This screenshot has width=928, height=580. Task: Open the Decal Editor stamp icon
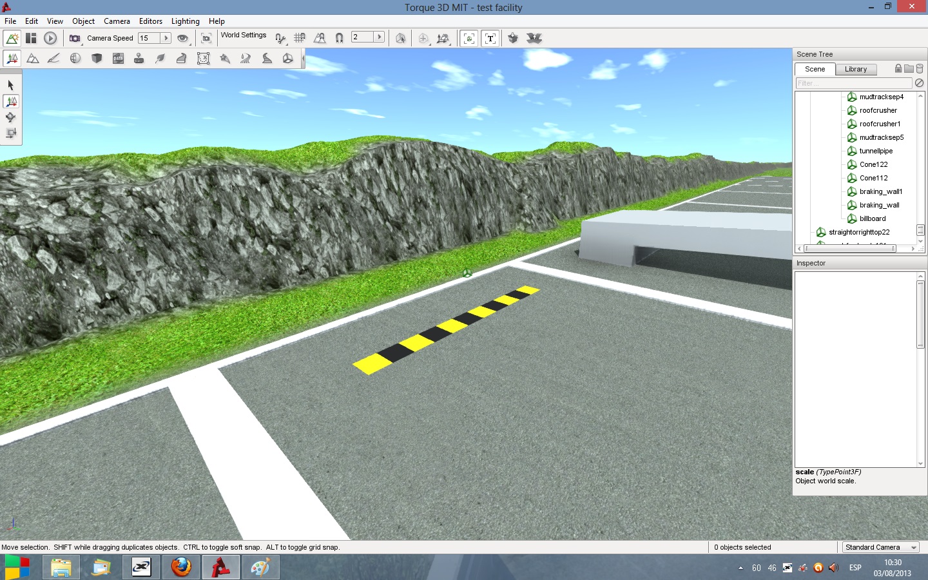(x=139, y=59)
